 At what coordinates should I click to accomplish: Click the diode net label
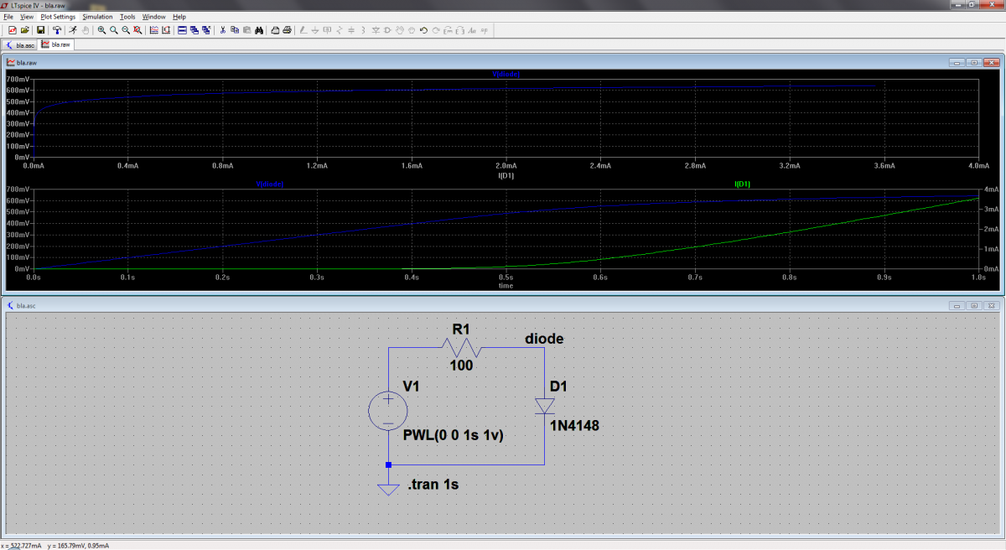point(544,339)
